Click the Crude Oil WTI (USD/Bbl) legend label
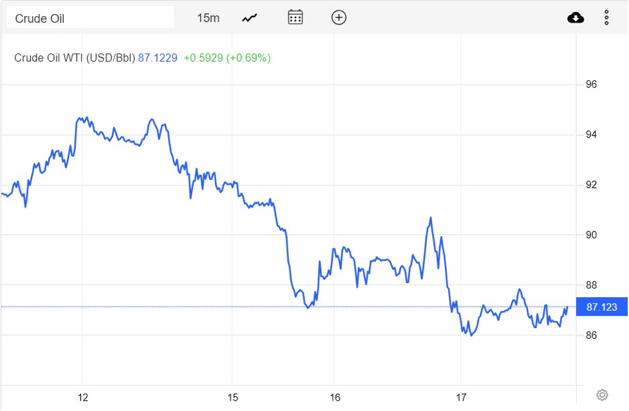 pos(75,58)
